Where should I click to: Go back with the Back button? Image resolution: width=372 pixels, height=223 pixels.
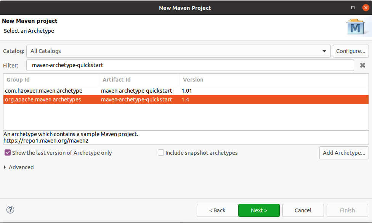pos(217,210)
